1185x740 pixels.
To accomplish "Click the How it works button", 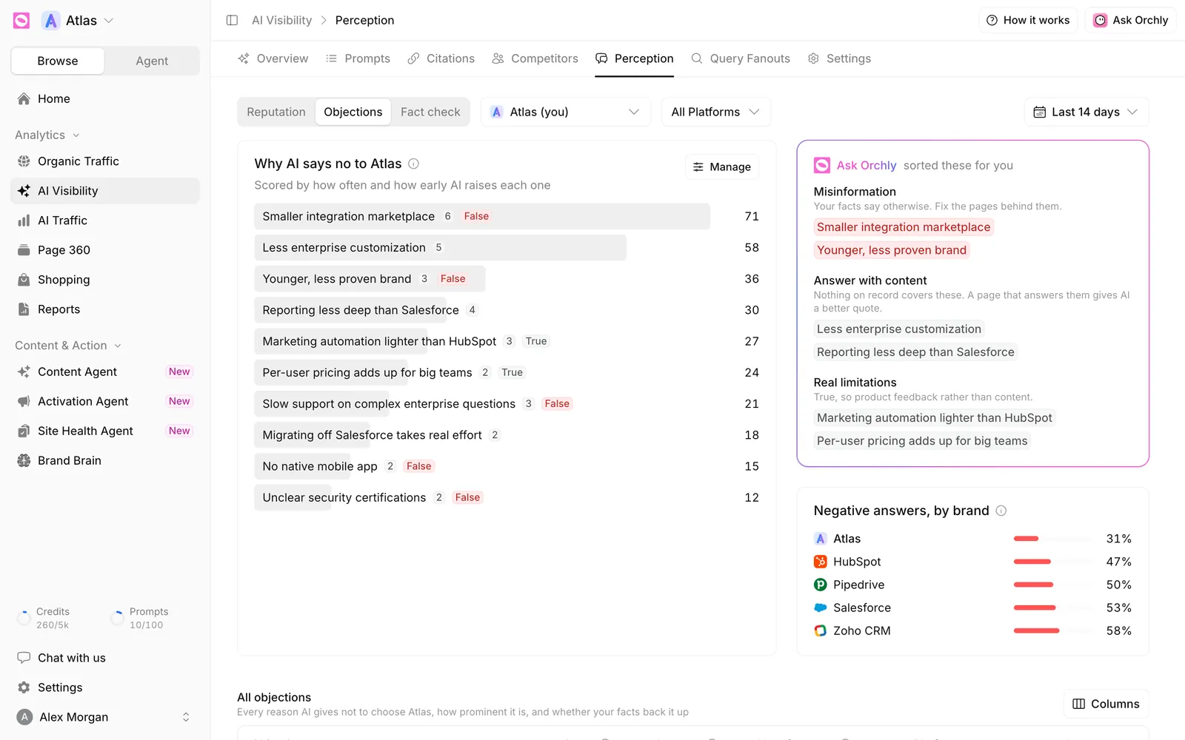I will point(1028,20).
